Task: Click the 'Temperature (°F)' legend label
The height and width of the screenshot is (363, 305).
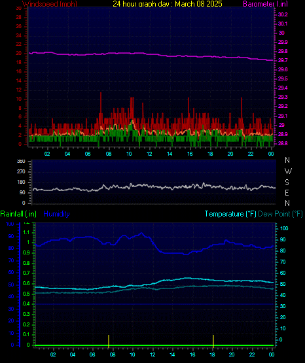Action: pyautogui.click(x=230, y=214)
